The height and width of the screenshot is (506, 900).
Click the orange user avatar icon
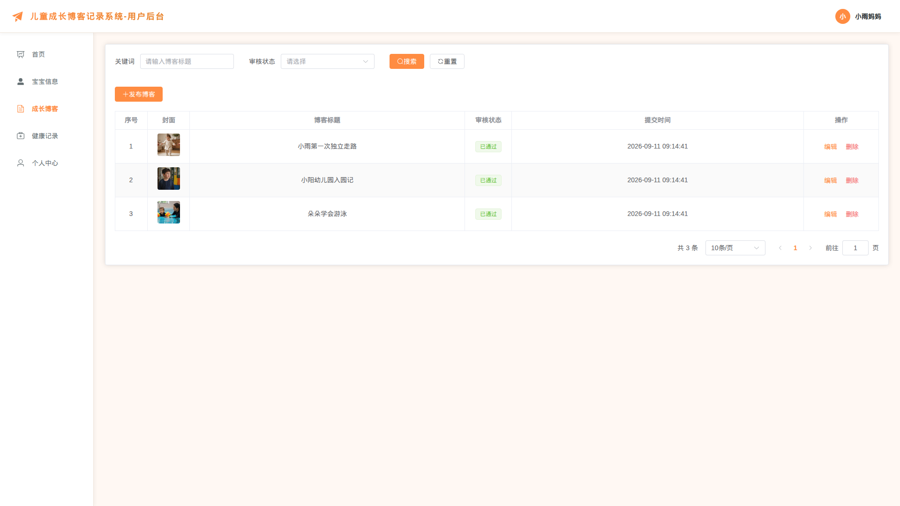(x=842, y=16)
